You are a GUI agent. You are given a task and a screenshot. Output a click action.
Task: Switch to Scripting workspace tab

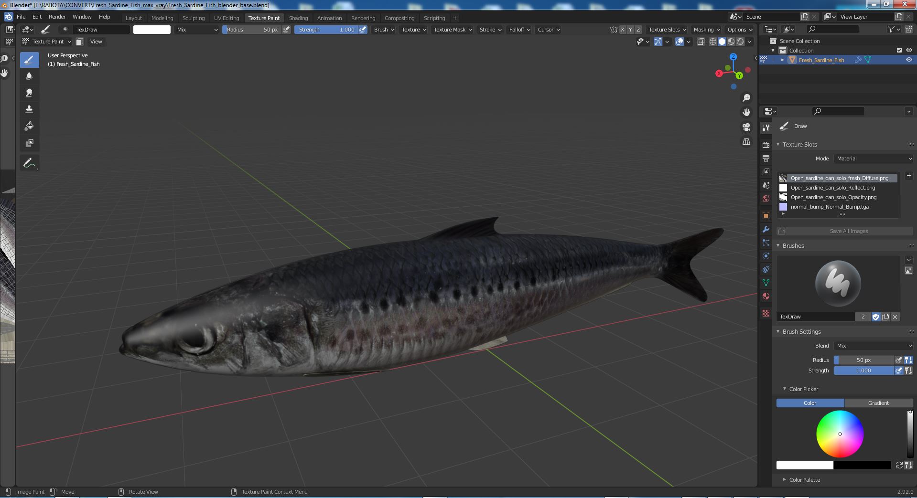click(434, 18)
